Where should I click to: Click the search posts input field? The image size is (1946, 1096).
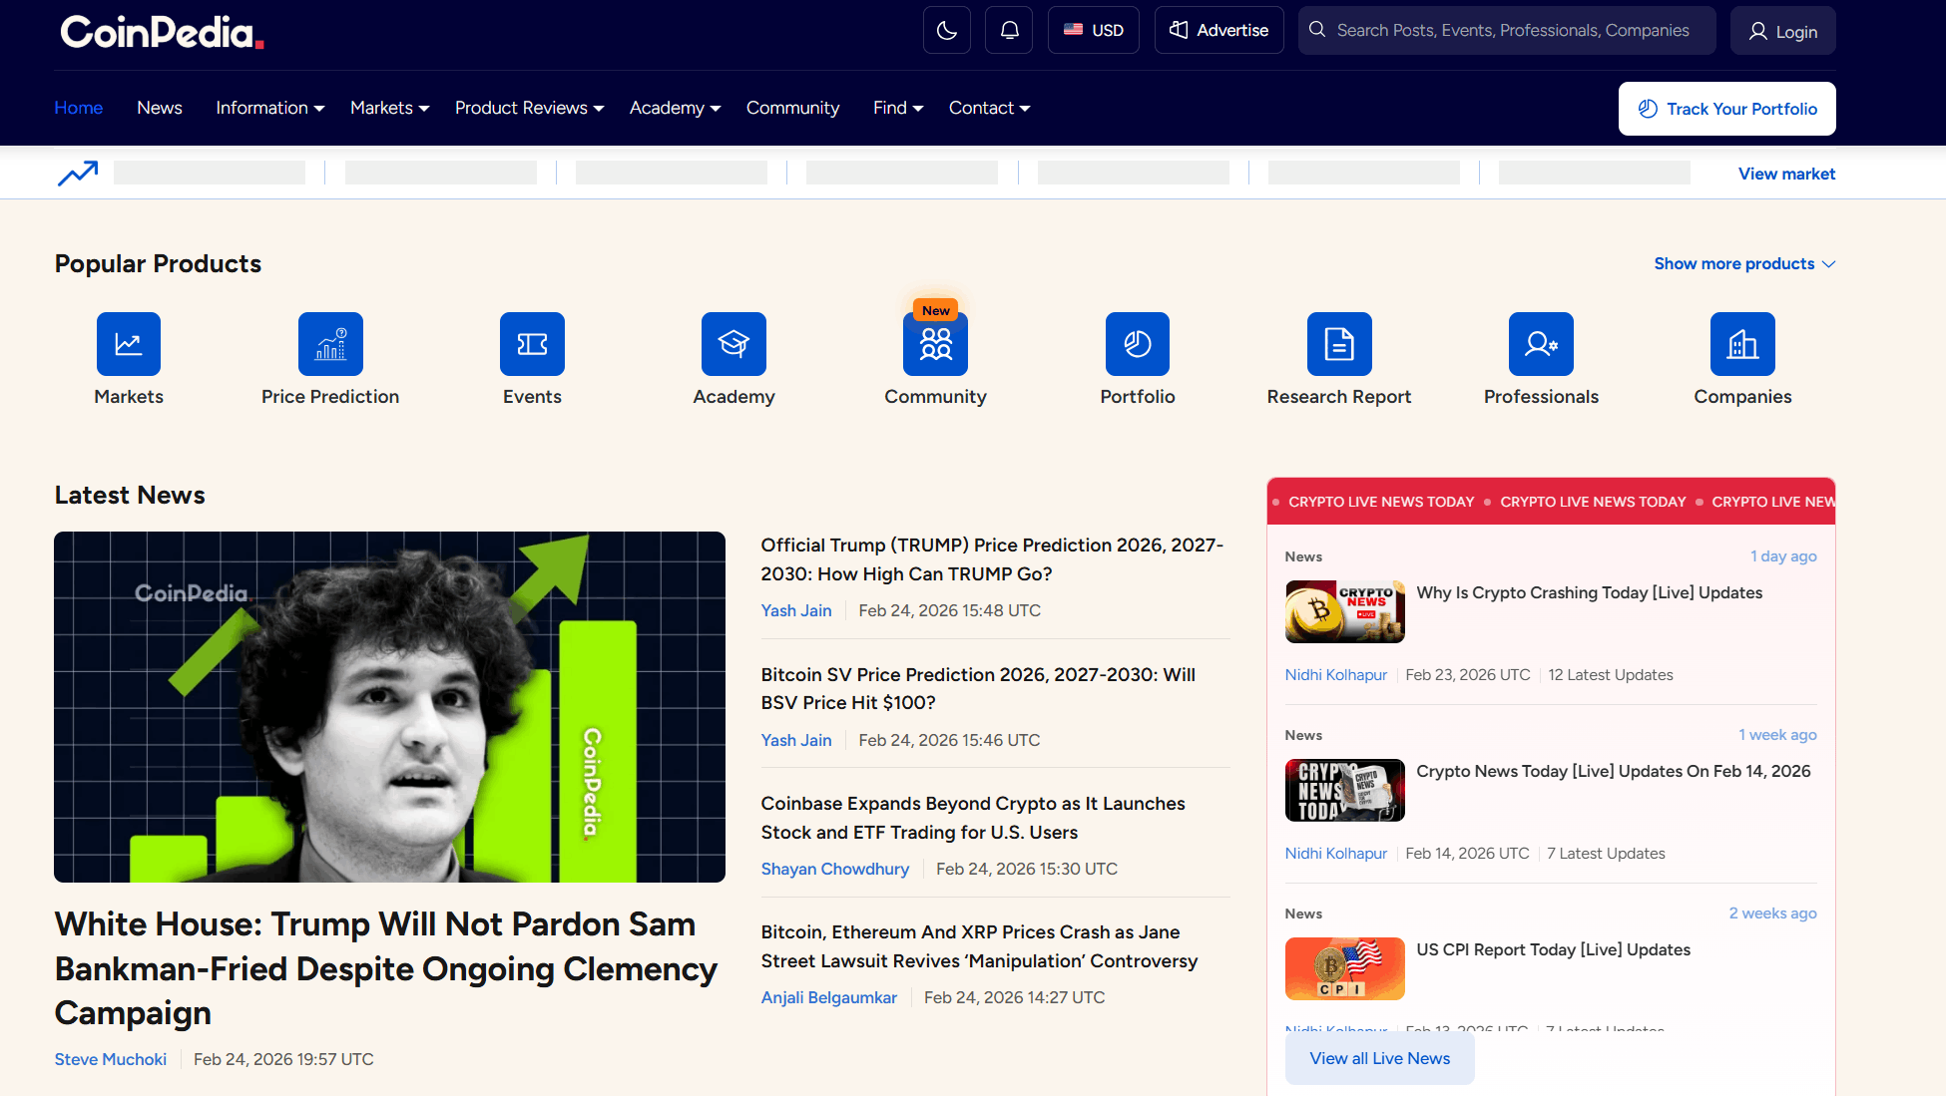[x=1512, y=30]
